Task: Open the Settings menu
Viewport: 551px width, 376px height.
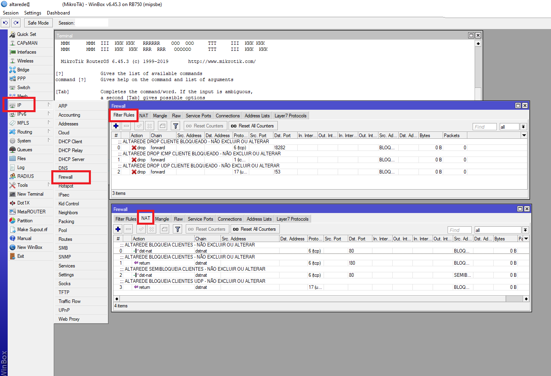Action: (33, 13)
